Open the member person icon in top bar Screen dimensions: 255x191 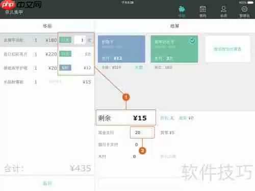pyautogui.click(x=223, y=11)
